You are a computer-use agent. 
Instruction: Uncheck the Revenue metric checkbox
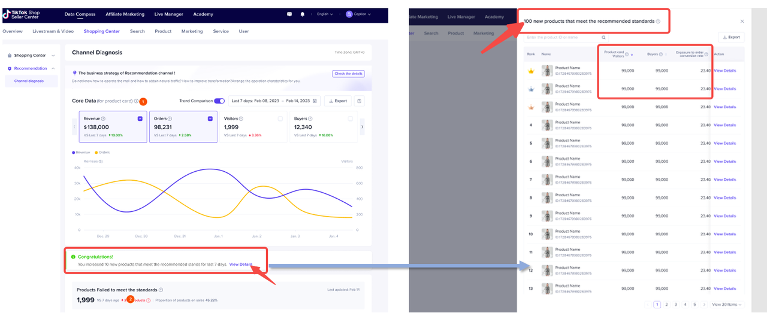click(x=140, y=119)
